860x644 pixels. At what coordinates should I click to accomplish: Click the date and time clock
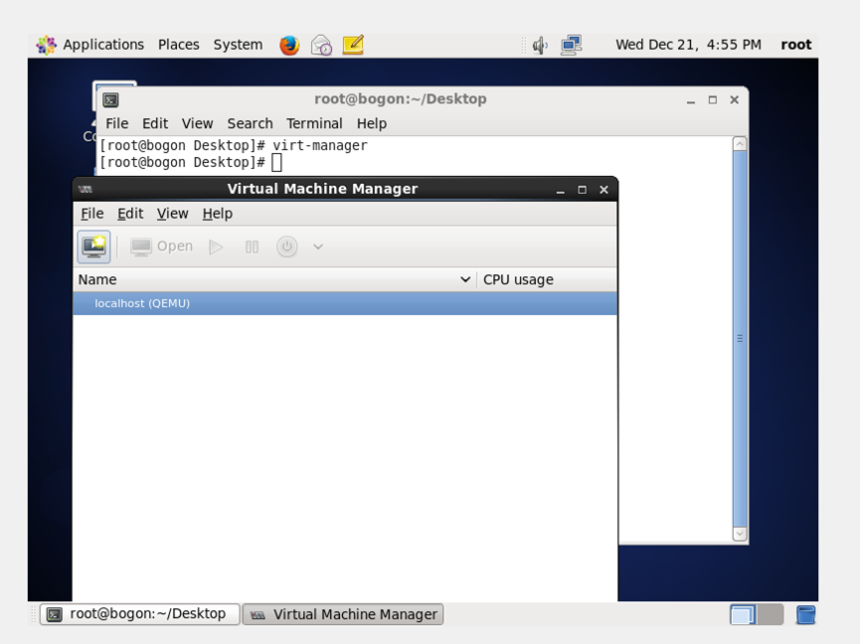click(x=688, y=45)
